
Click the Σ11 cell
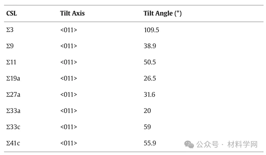pos(11,62)
